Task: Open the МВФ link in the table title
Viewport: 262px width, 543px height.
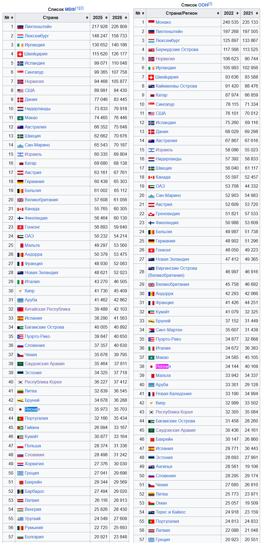Action: tap(70, 10)
